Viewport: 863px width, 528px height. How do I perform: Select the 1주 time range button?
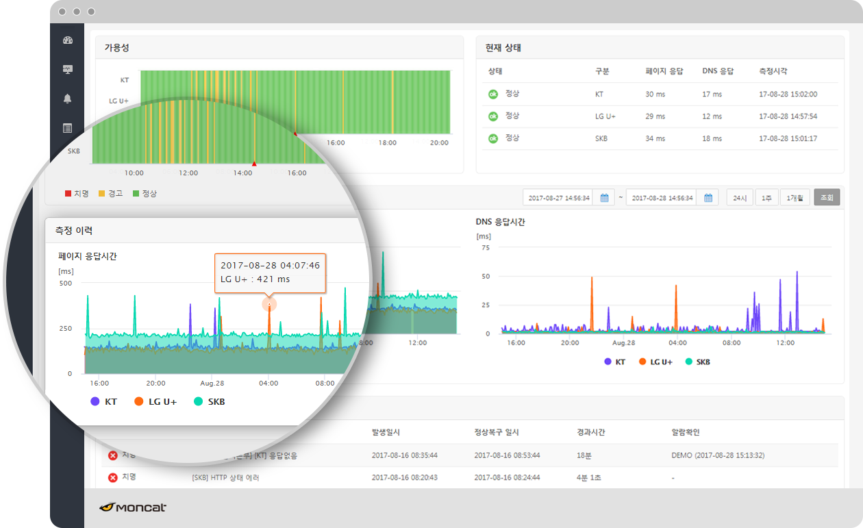click(x=766, y=198)
